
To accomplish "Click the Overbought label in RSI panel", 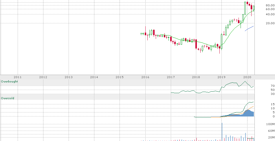I will [x=10, y=81].
